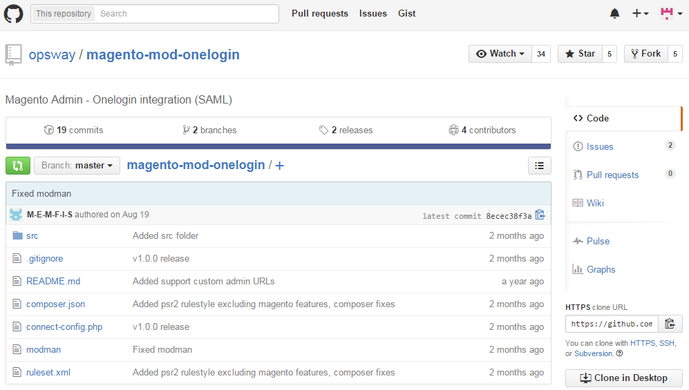The width and height of the screenshot is (689, 390).
Task: Open the 'Fixed modman' message in modman row
Action: pyautogui.click(x=162, y=350)
